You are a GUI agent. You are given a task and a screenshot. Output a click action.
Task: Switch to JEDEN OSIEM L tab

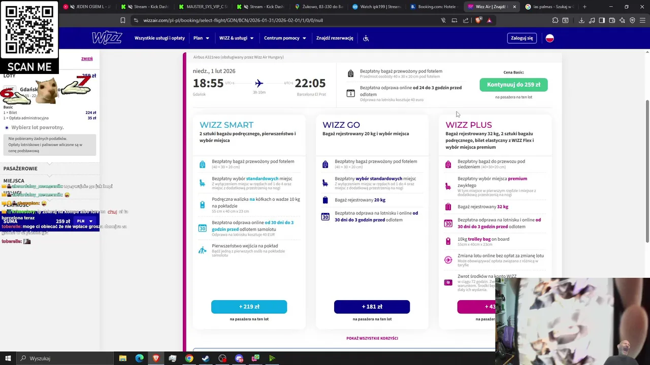point(88,7)
